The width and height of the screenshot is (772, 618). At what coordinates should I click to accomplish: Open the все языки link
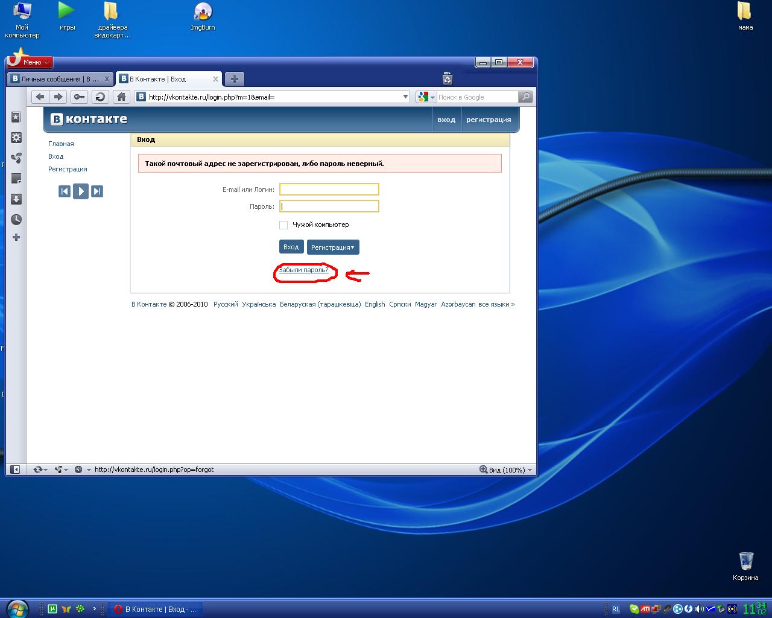(x=496, y=304)
